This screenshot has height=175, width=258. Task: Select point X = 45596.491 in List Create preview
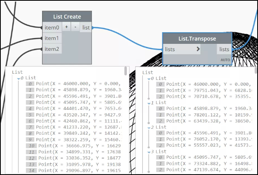coord(74,96)
